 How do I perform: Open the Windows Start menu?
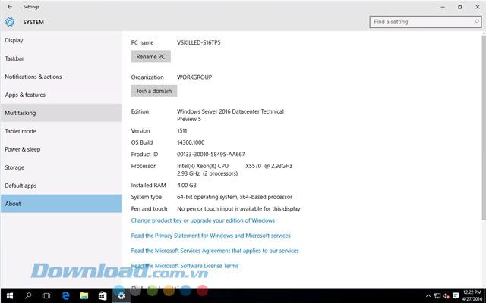[x=10, y=295]
